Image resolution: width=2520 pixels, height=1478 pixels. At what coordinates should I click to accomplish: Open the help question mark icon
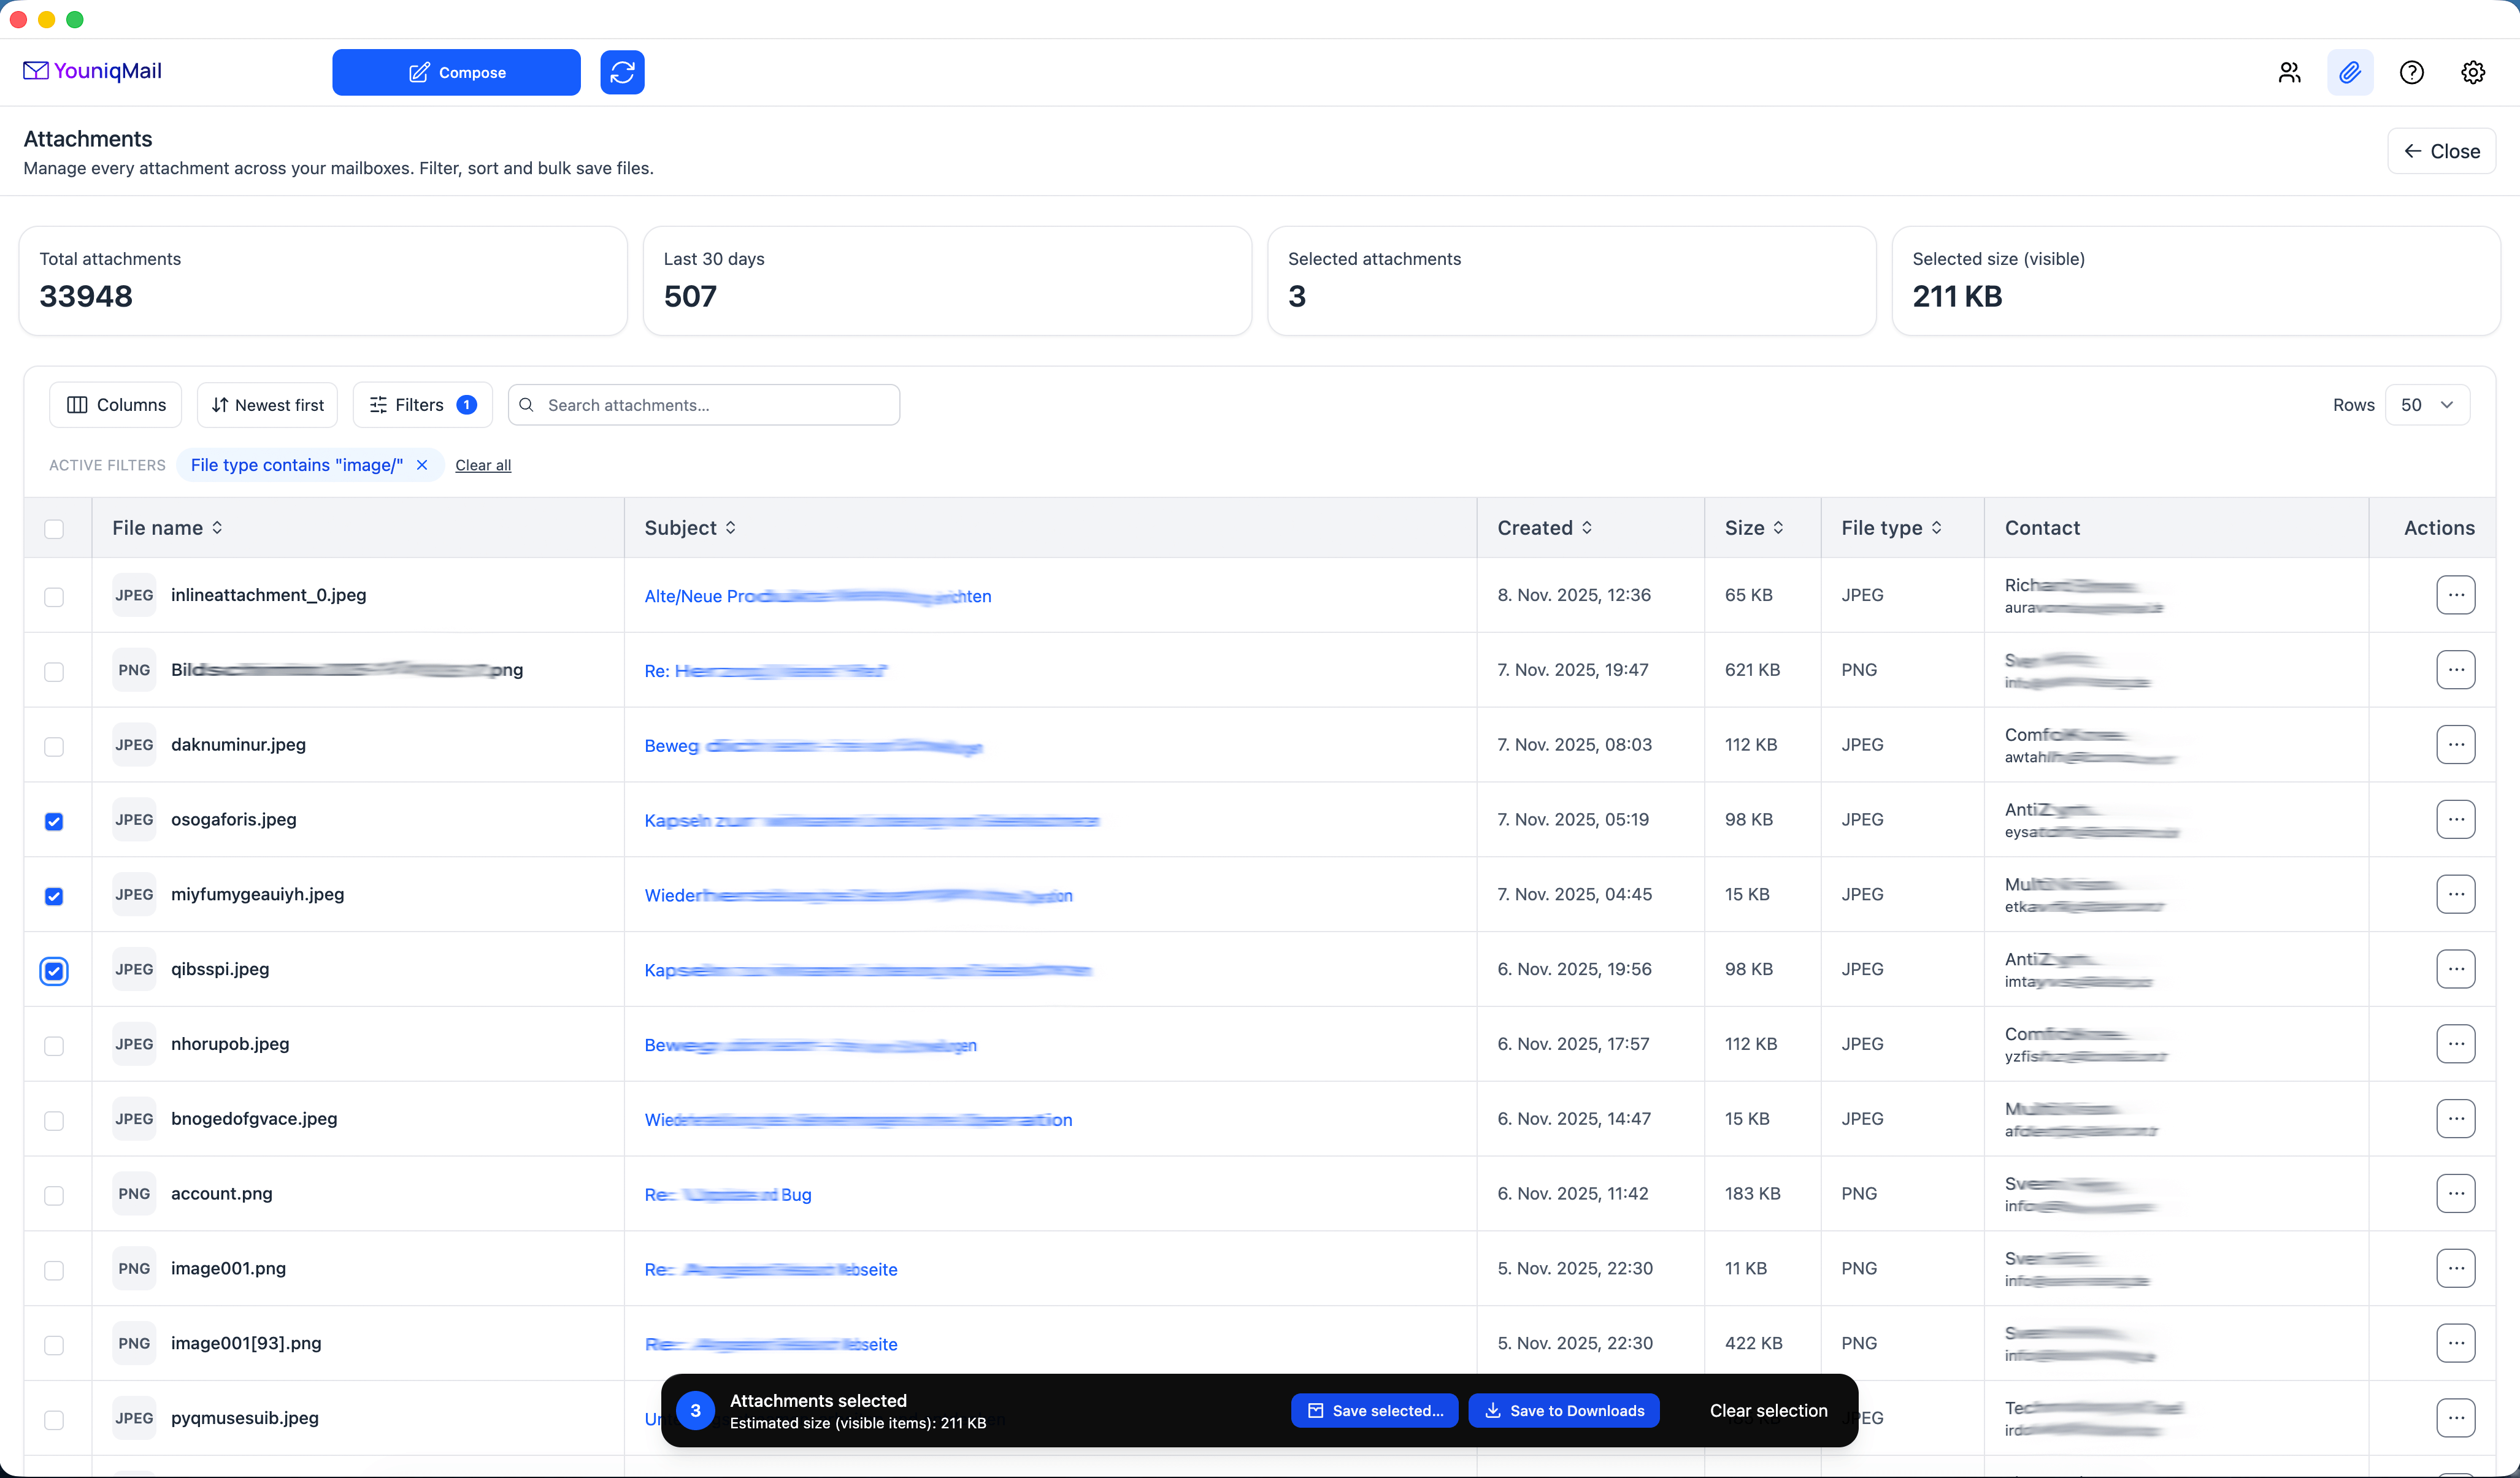pyautogui.click(x=2411, y=72)
